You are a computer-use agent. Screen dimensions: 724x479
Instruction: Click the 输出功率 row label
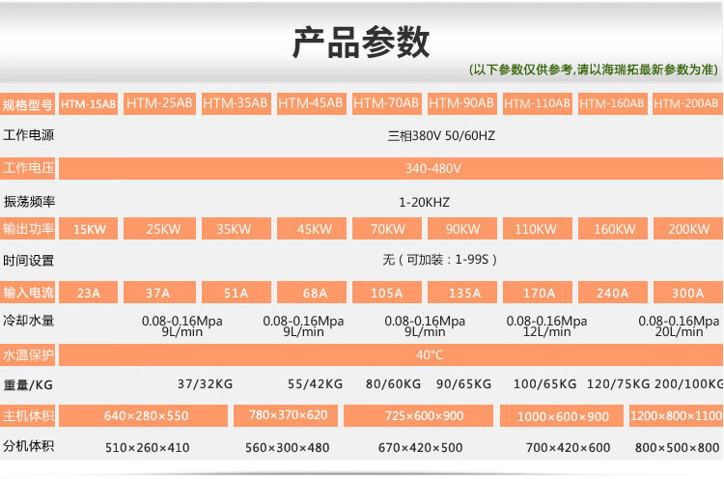point(28,229)
